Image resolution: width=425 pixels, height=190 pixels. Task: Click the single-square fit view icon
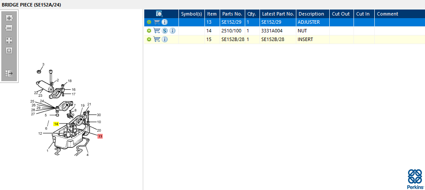click(x=9, y=51)
